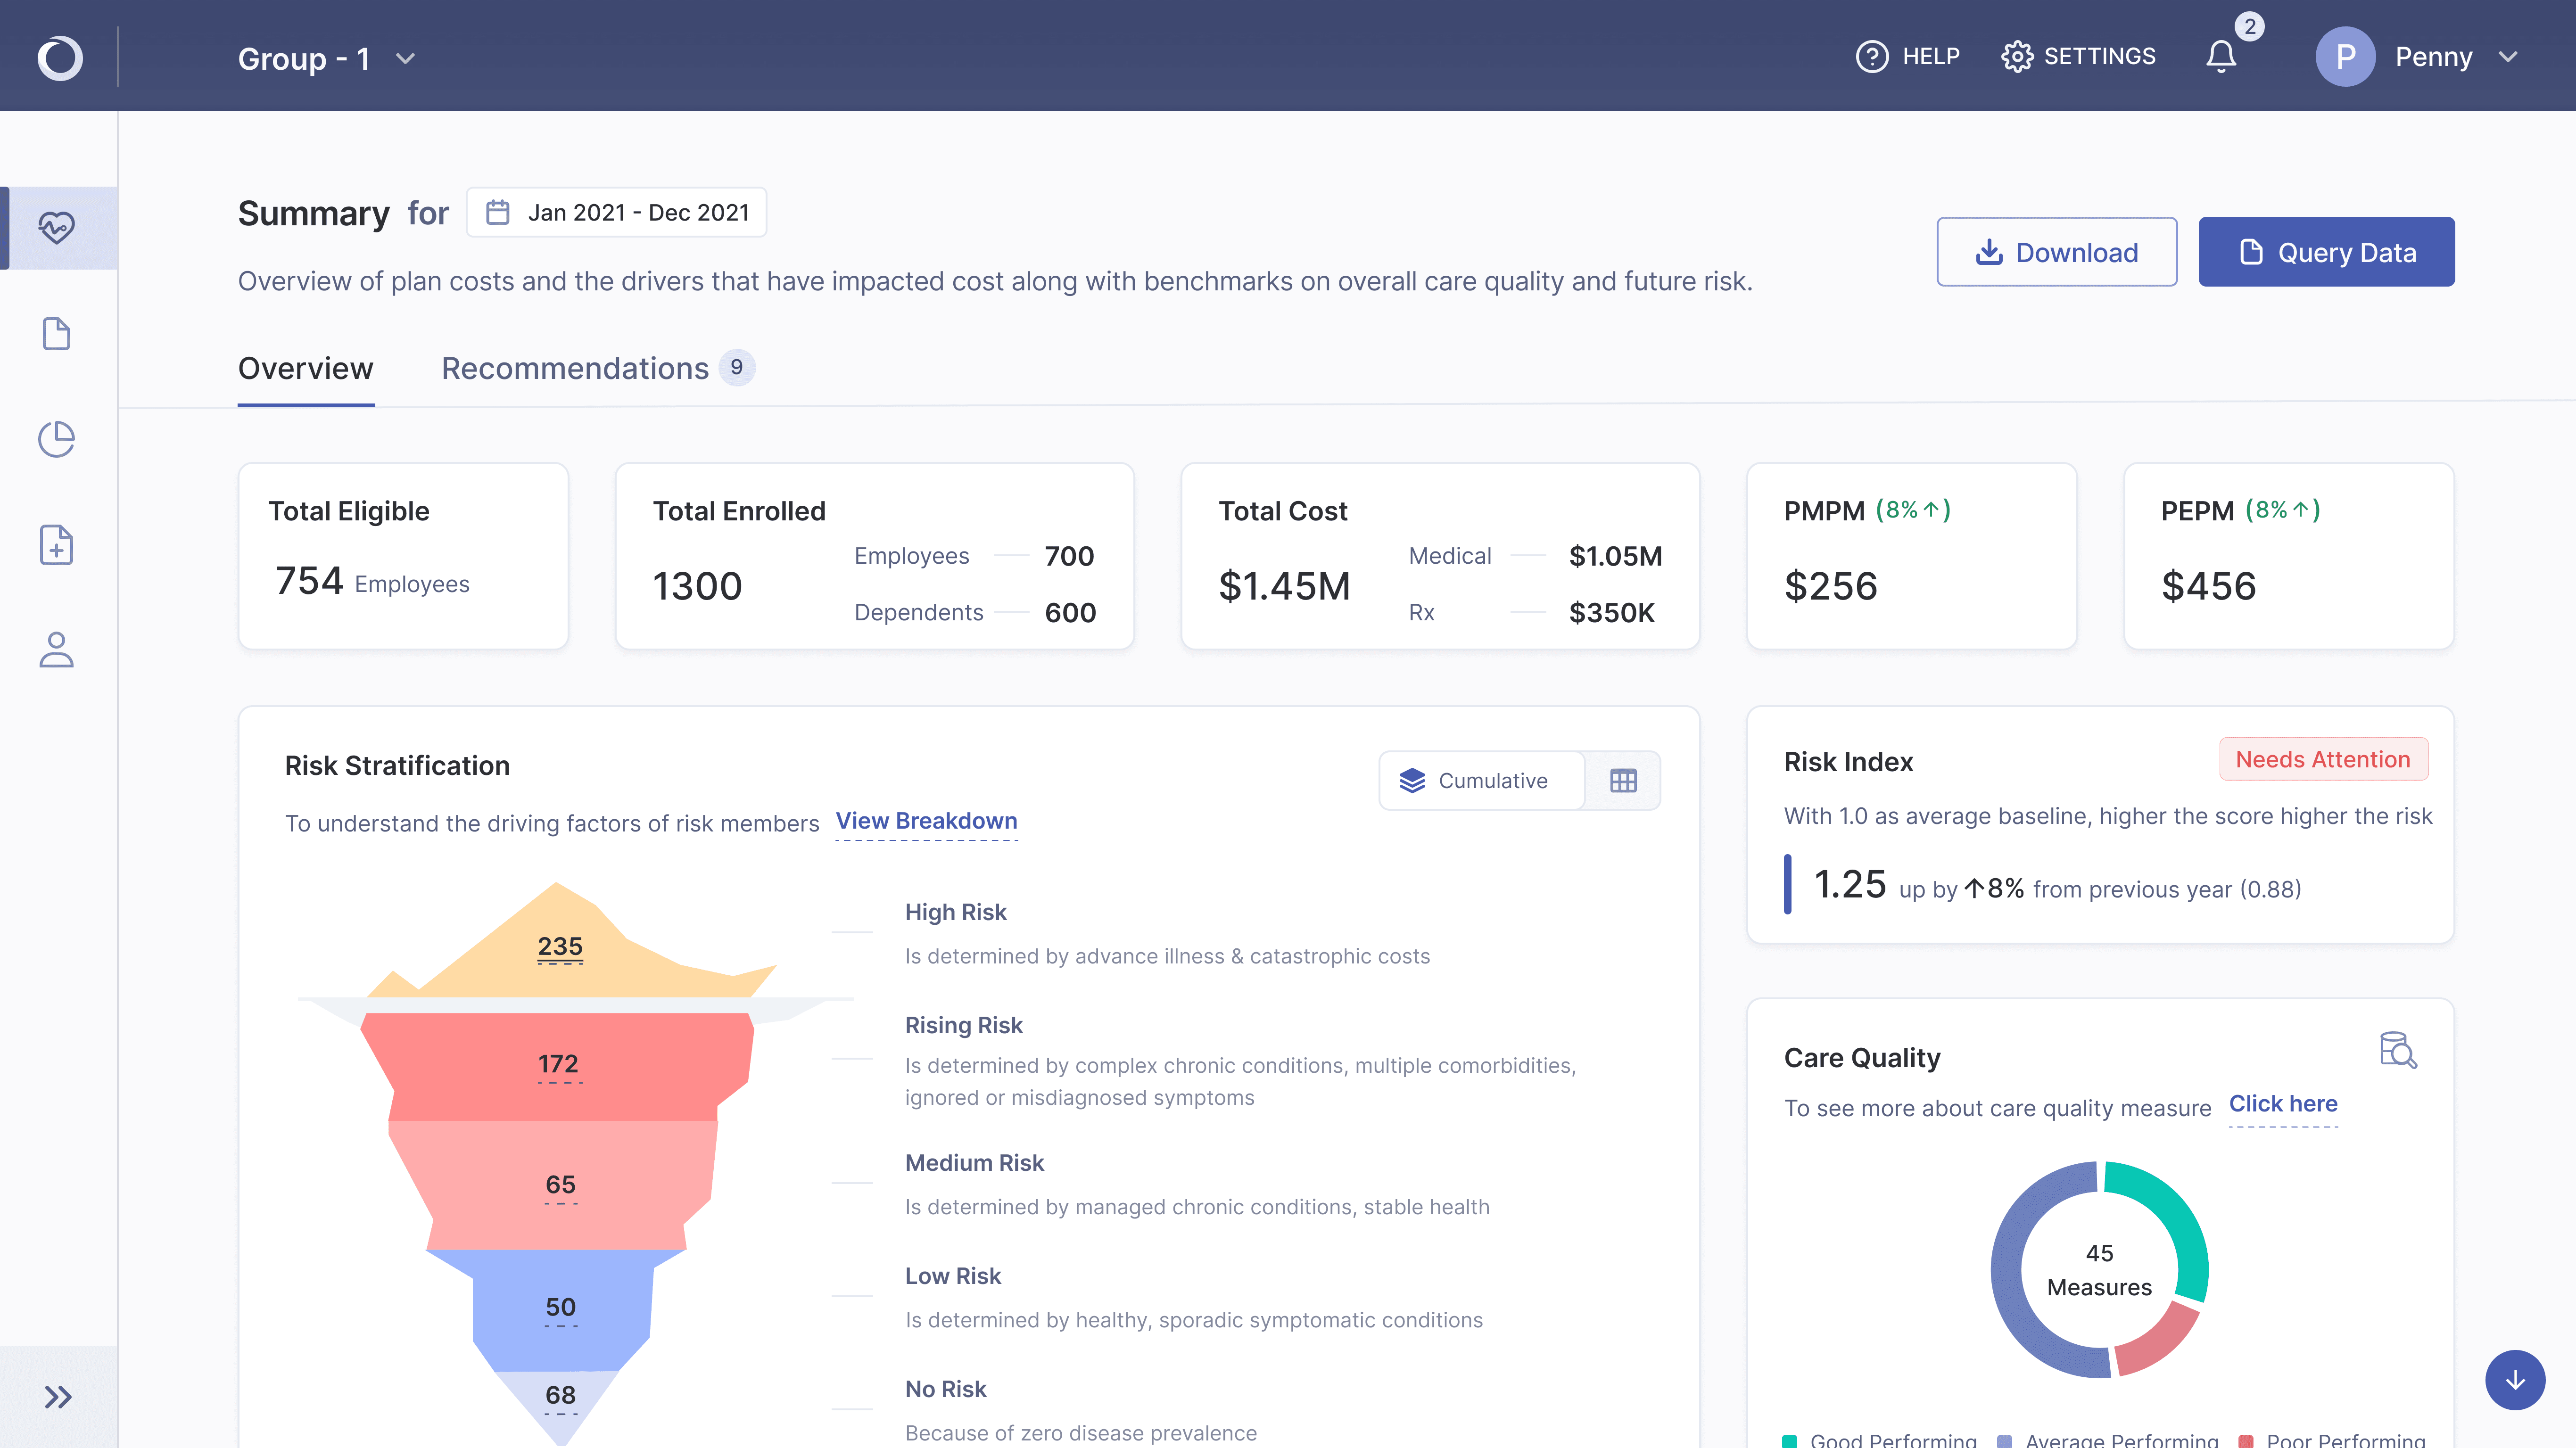Click the Query Data button
The height and width of the screenshot is (1448, 2576).
point(2326,252)
